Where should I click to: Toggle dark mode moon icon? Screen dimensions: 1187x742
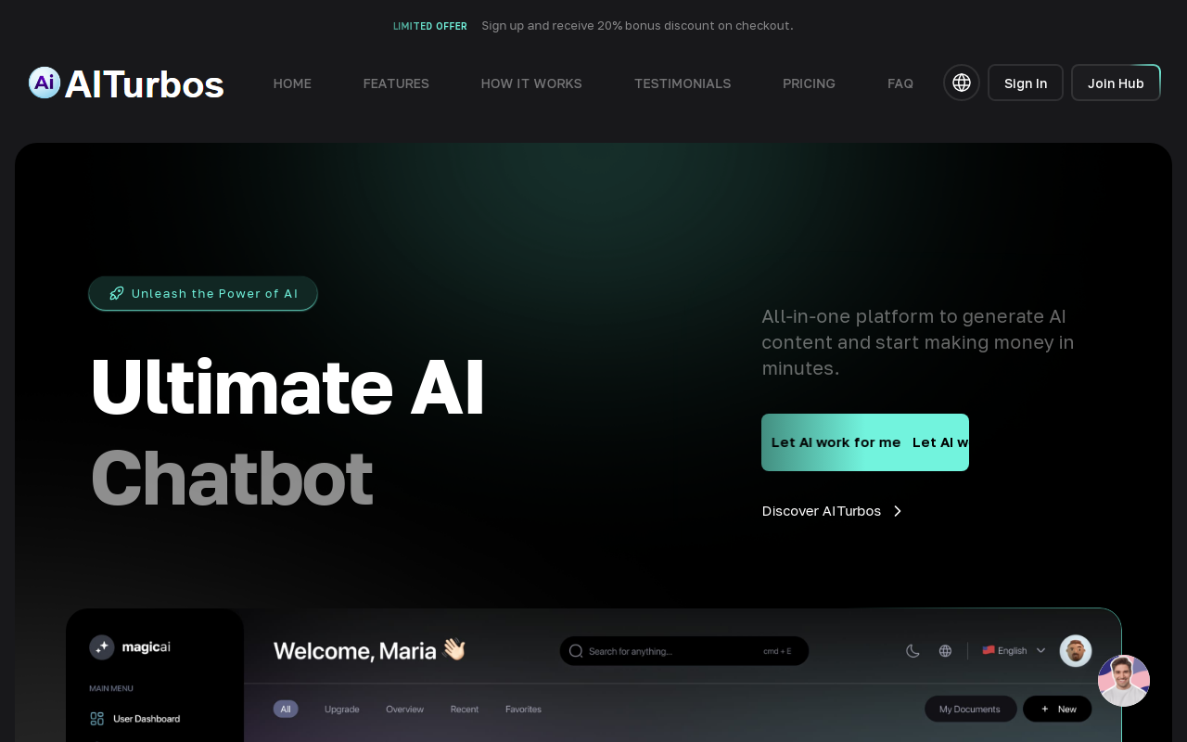[913, 651]
